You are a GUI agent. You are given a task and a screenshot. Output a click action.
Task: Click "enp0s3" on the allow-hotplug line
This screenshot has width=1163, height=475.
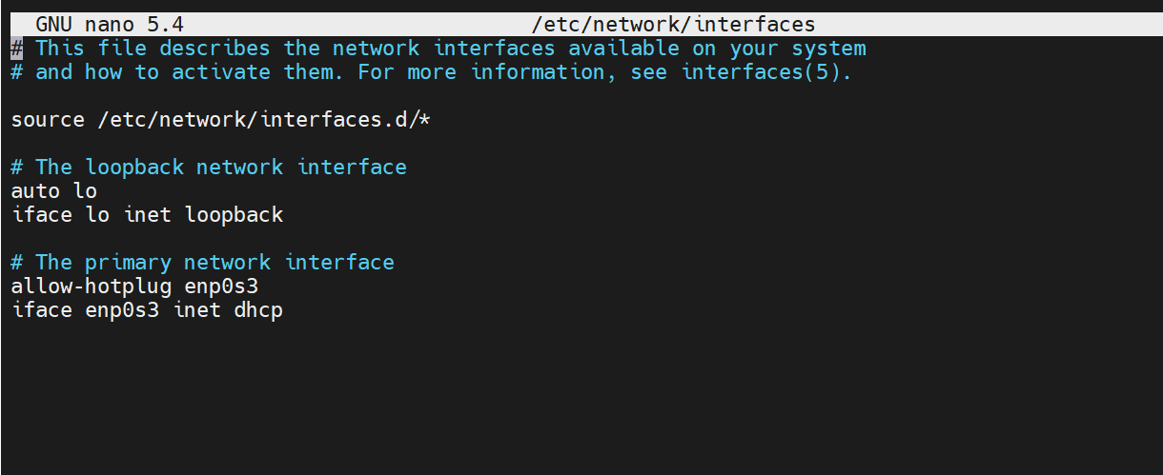[221, 287]
